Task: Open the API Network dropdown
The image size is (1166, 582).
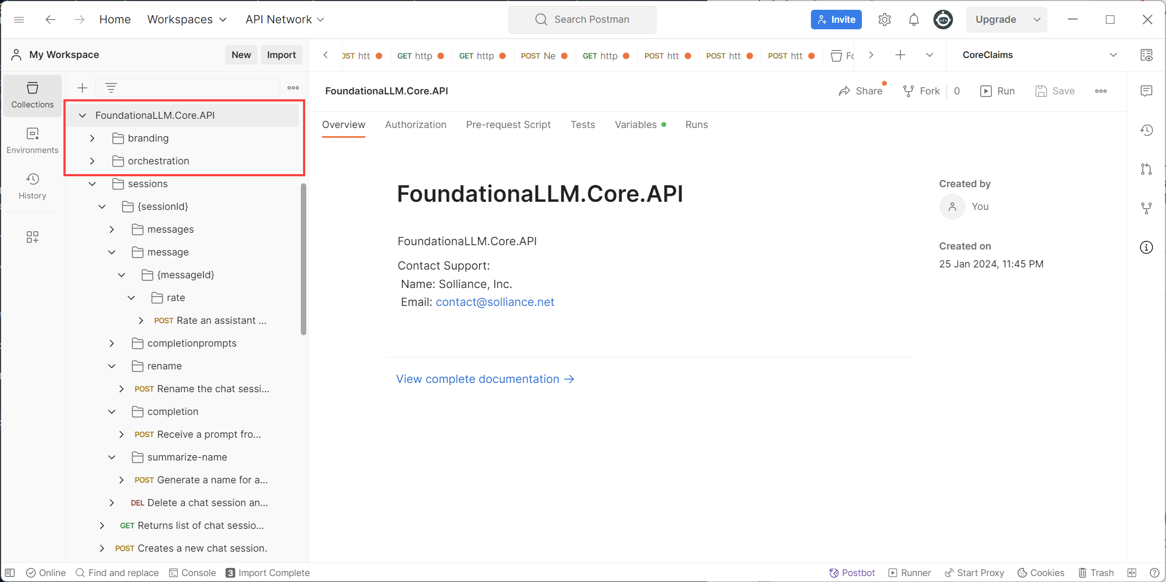Action: coord(285,20)
